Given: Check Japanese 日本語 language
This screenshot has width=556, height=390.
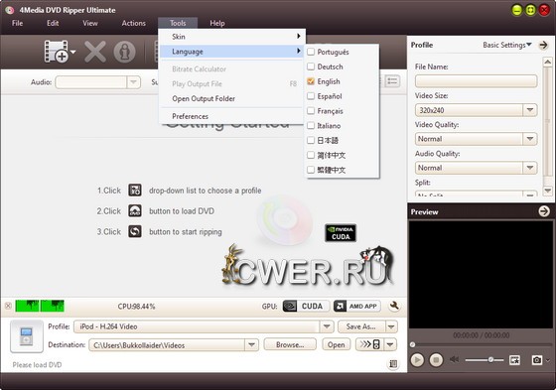Looking at the screenshot, I should (311, 140).
